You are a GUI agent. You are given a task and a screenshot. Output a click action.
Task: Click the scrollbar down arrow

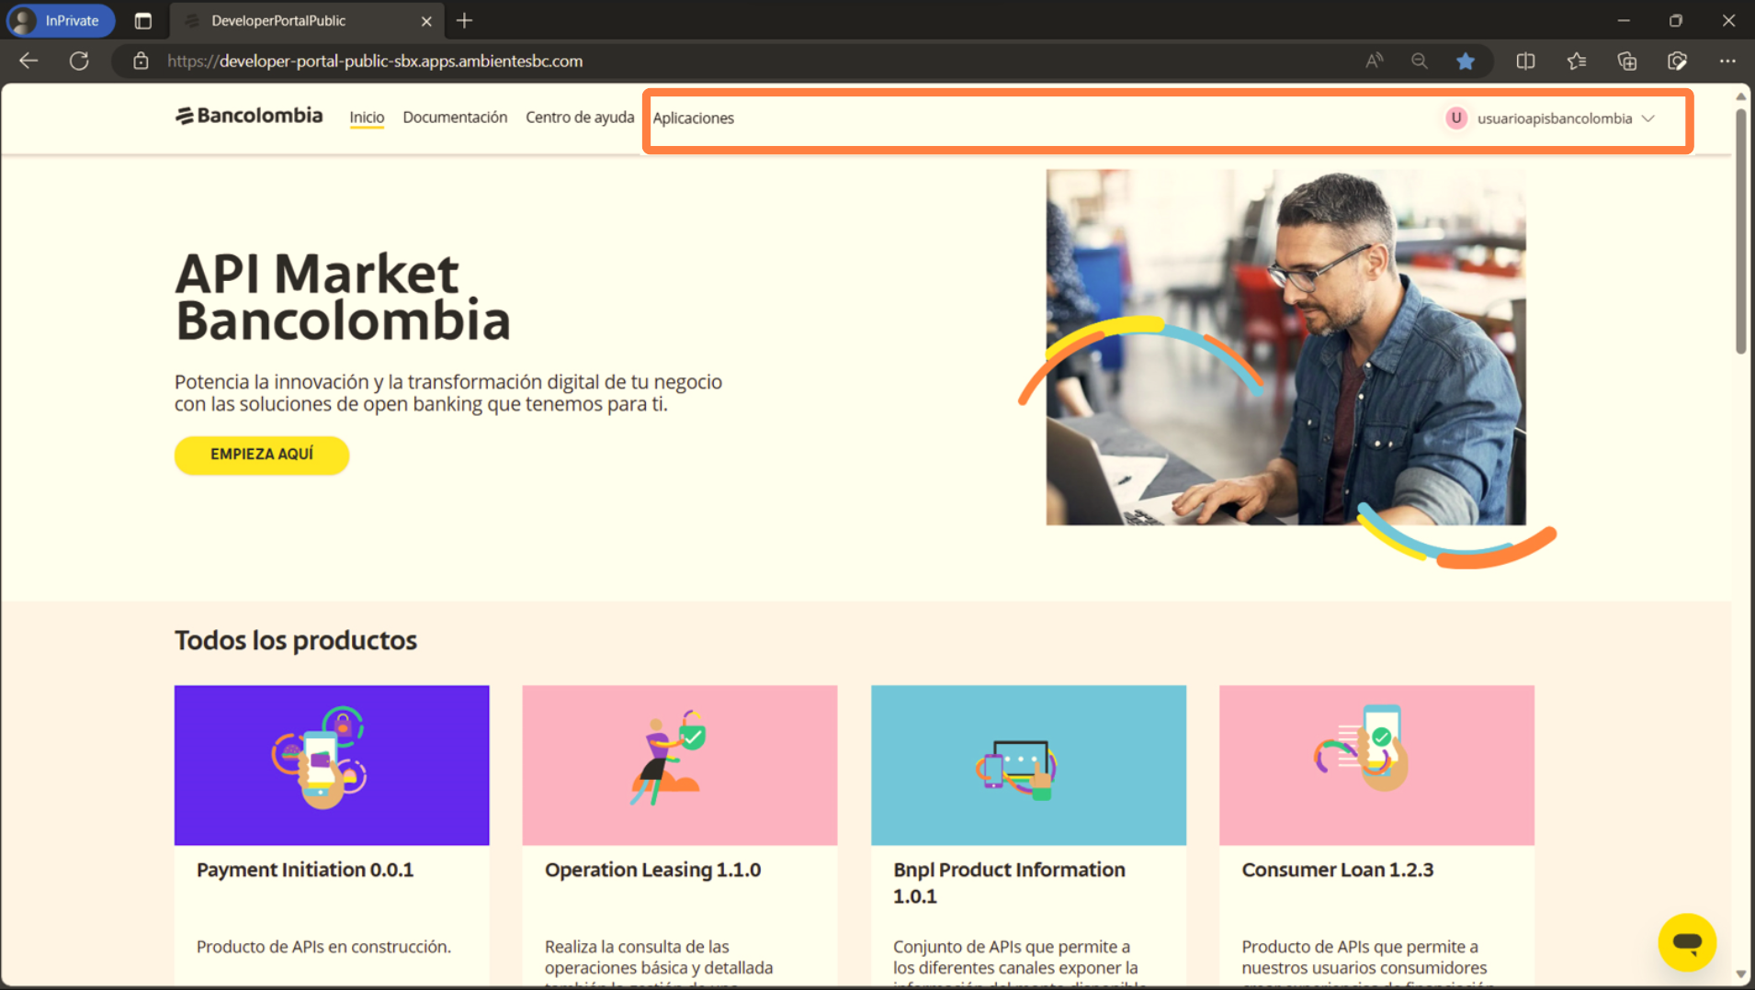[x=1740, y=974]
